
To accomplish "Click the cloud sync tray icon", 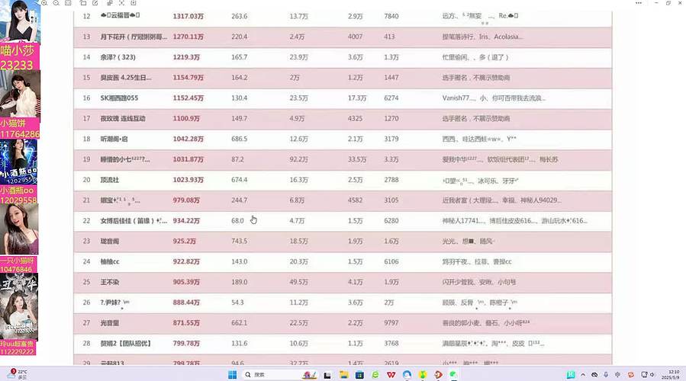I will point(594,374).
